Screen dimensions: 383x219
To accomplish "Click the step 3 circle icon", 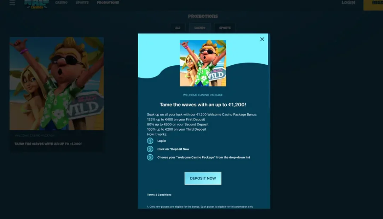I will tap(150, 157).
